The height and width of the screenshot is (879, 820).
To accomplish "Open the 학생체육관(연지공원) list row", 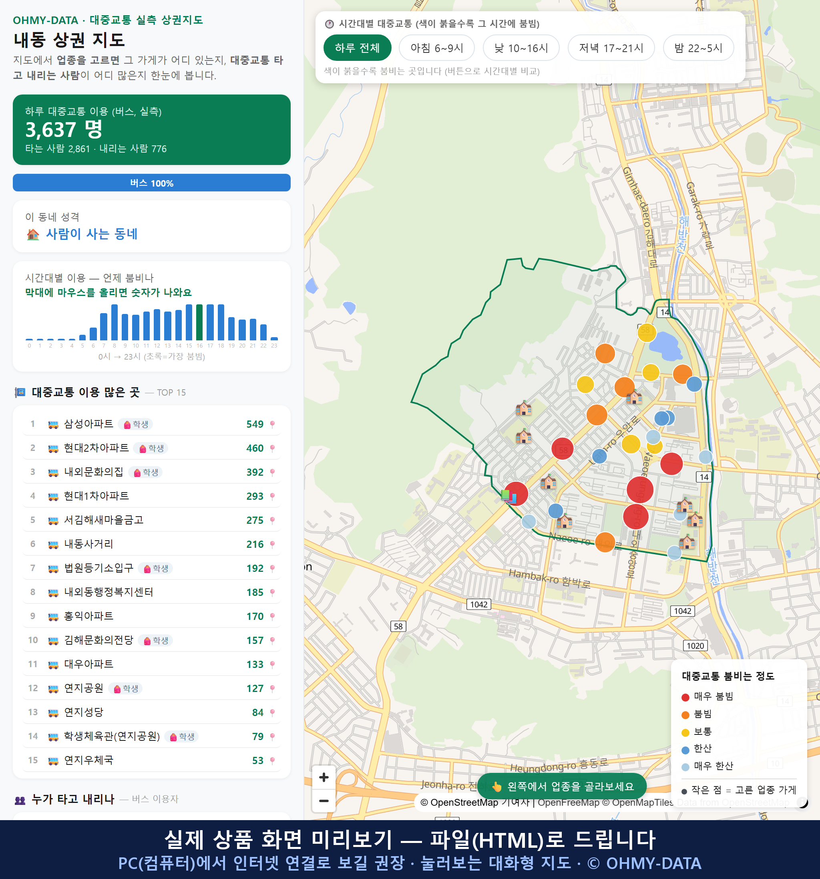I will (152, 736).
